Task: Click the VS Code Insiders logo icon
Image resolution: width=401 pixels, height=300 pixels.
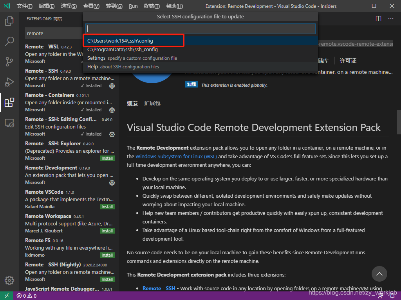Action: click(x=7, y=6)
